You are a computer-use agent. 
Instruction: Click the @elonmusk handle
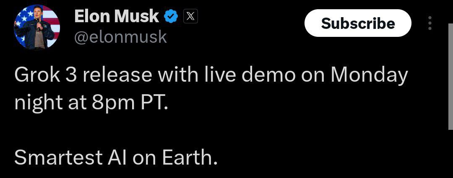click(120, 37)
